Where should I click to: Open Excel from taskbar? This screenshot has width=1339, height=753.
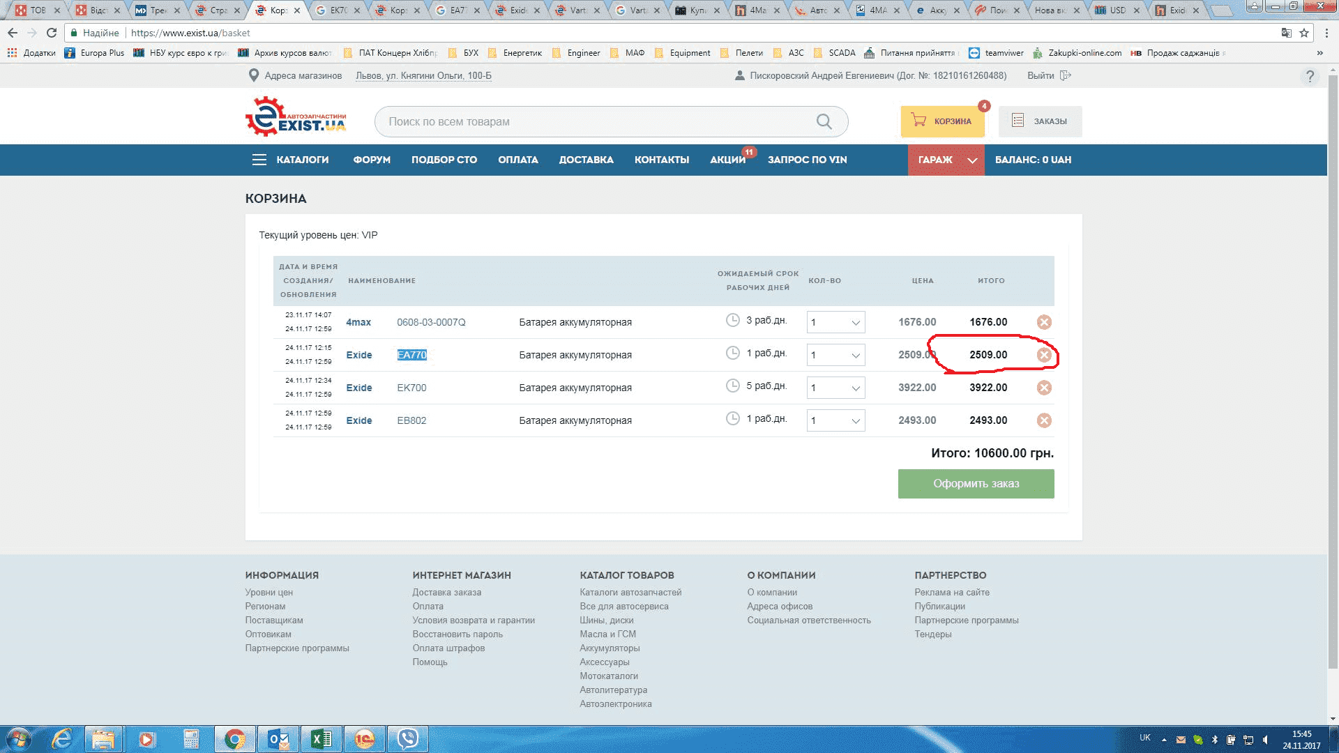tap(321, 739)
